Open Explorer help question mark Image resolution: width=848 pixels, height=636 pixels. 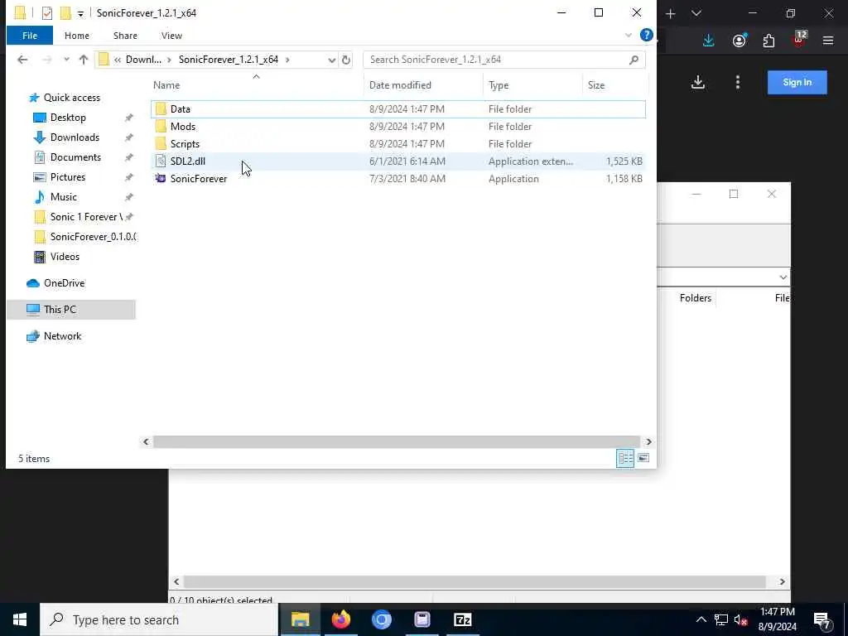click(x=646, y=35)
